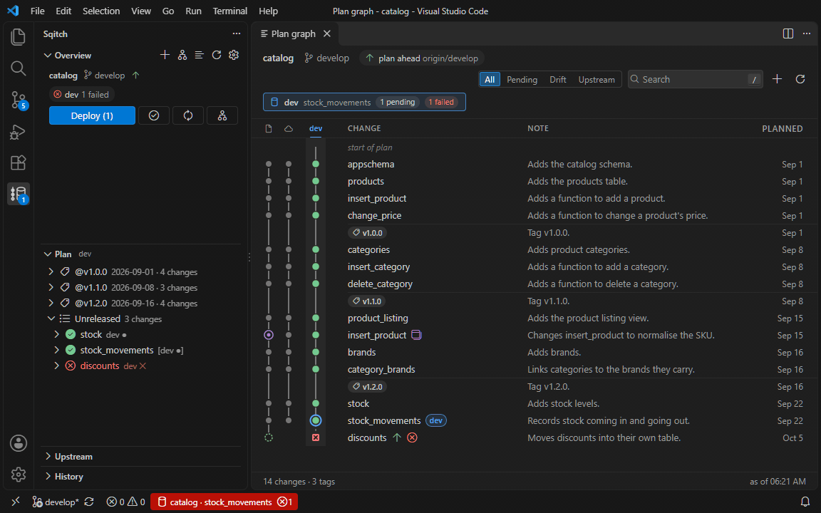Split the editor to the right

[x=788, y=33]
